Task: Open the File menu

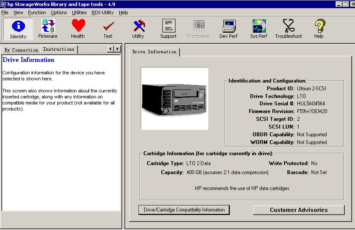Action: (x=5, y=12)
